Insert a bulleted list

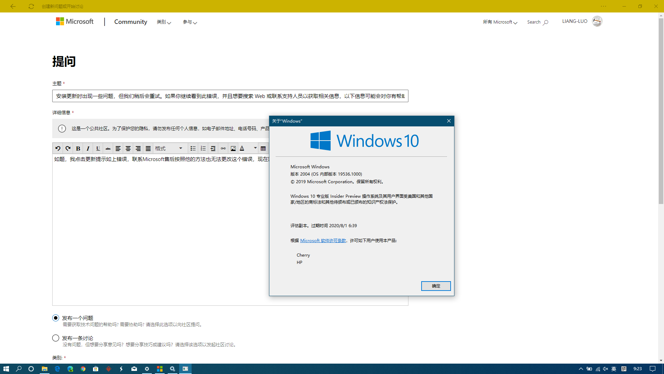(x=193, y=149)
